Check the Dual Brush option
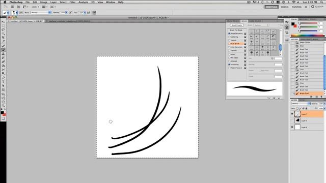Screen dimensions: 326x183 click(229, 44)
